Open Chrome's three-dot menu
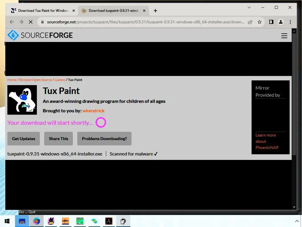This screenshot has width=302, height=227. click(x=290, y=22)
